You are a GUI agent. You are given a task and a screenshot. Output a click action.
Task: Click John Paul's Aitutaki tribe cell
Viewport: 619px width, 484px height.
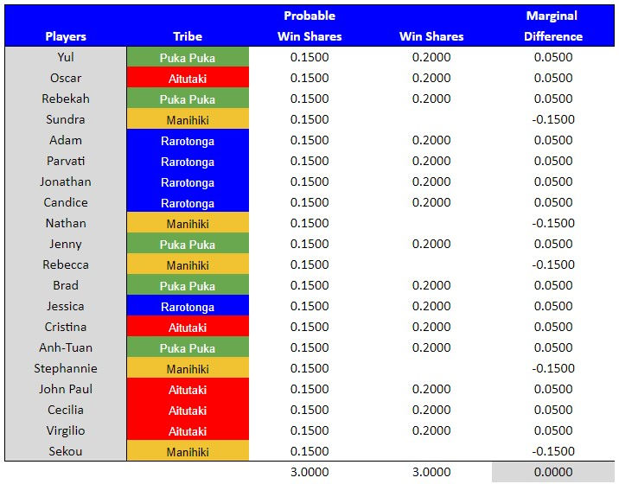pos(188,389)
